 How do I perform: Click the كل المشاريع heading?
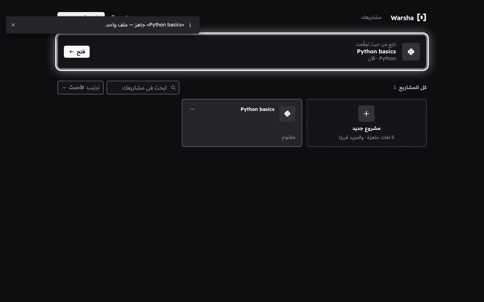pos(413,87)
